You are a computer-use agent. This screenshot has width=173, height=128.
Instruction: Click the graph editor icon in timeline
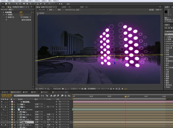pos(68,96)
